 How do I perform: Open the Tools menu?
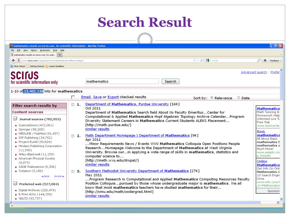[55, 50]
